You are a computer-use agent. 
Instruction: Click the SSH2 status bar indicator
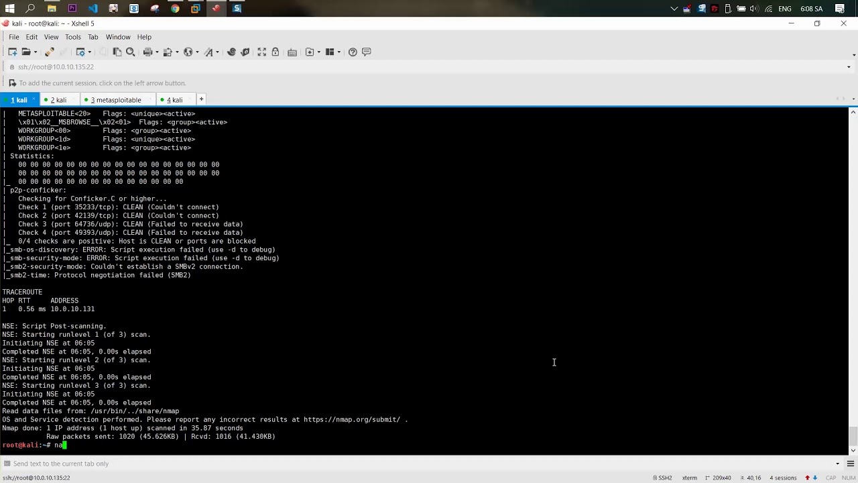point(662,478)
